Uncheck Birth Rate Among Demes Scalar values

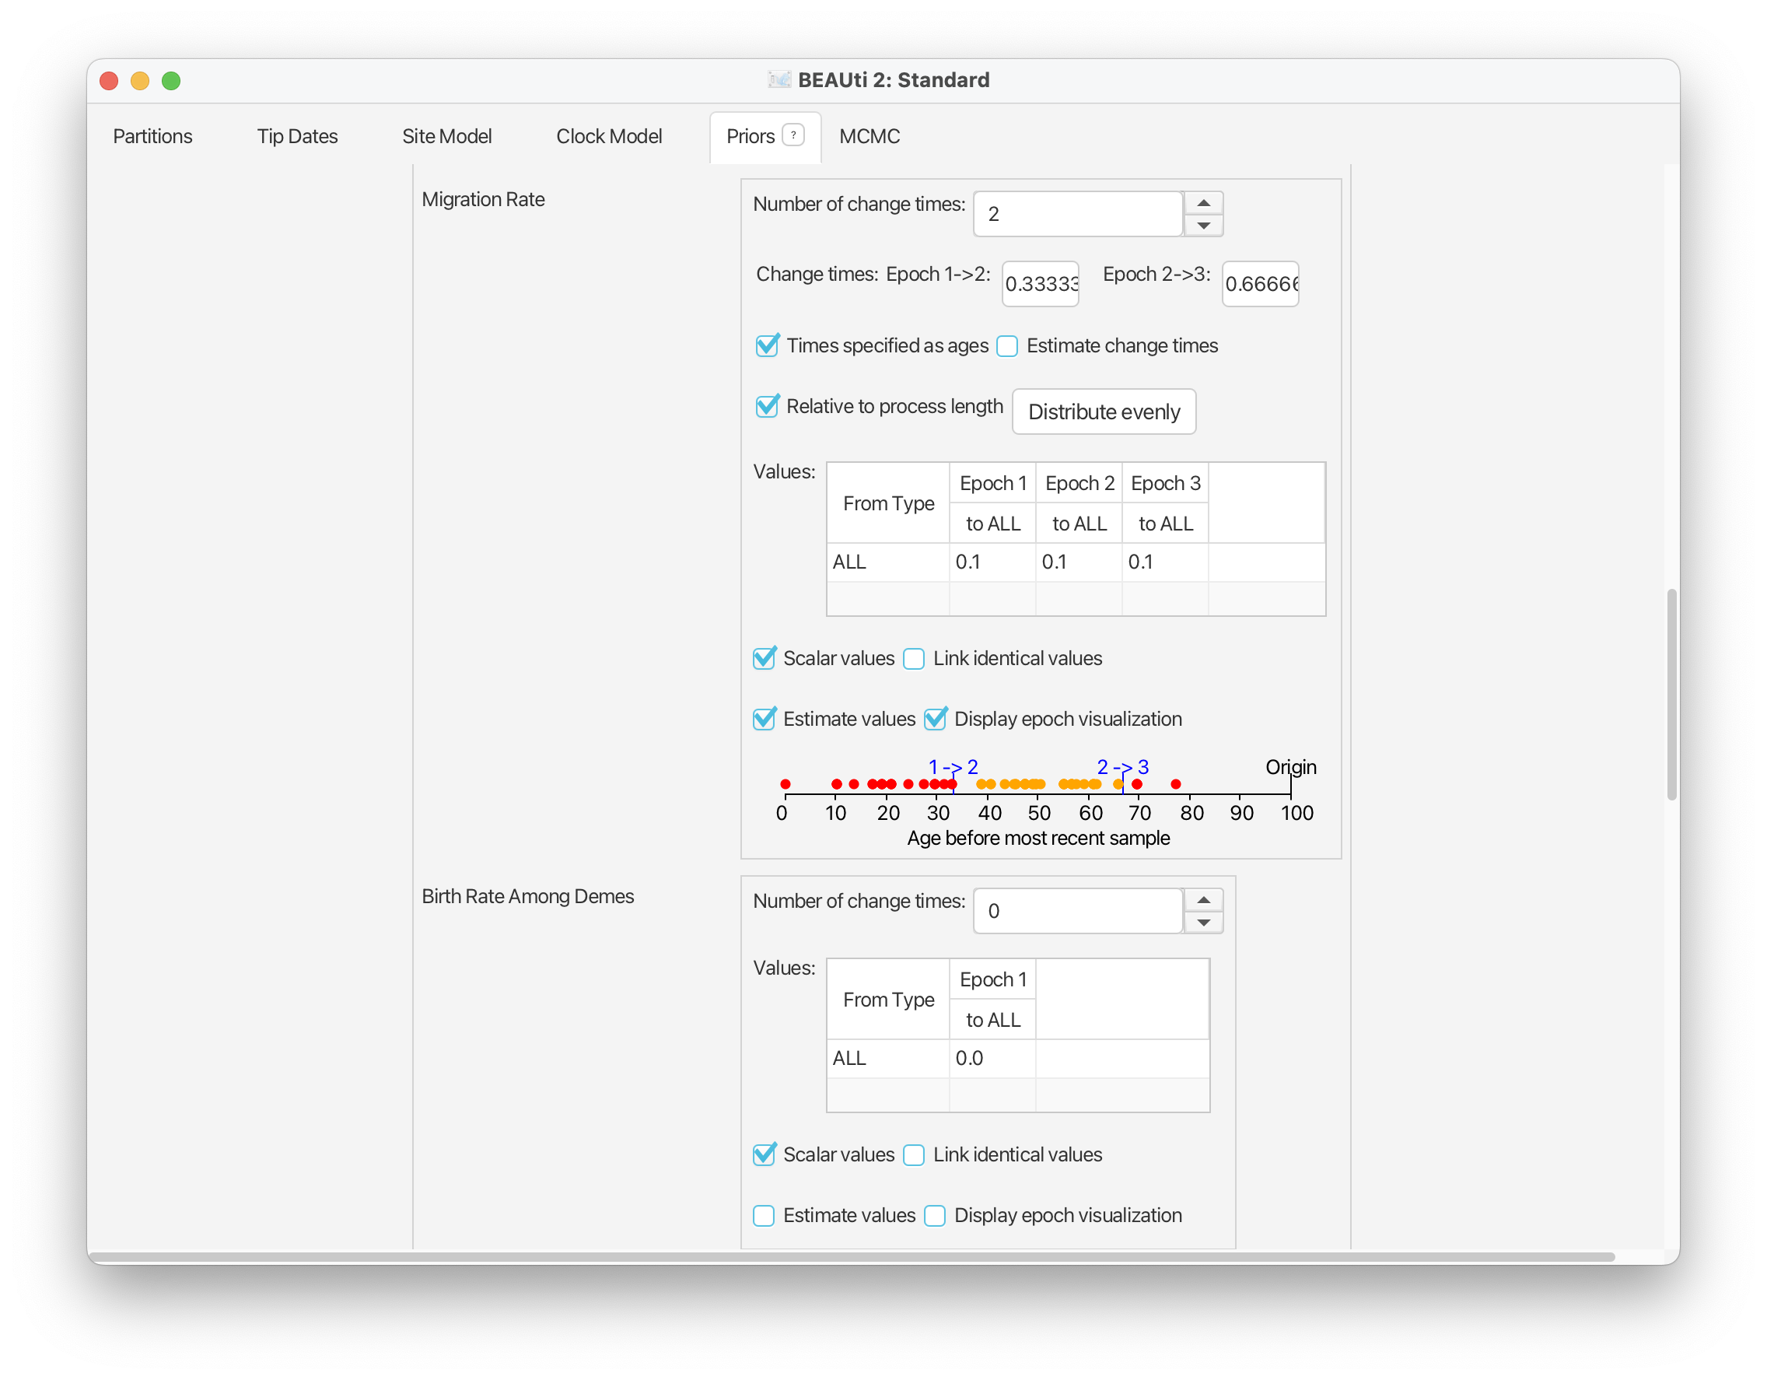[764, 1155]
